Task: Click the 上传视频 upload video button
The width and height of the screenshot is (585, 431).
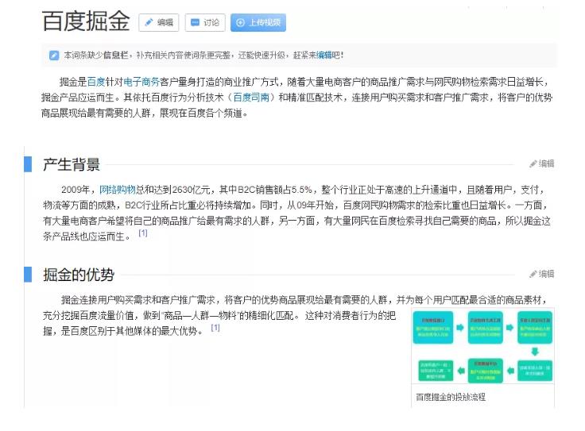Action: pyautogui.click(x=258, y=23)
